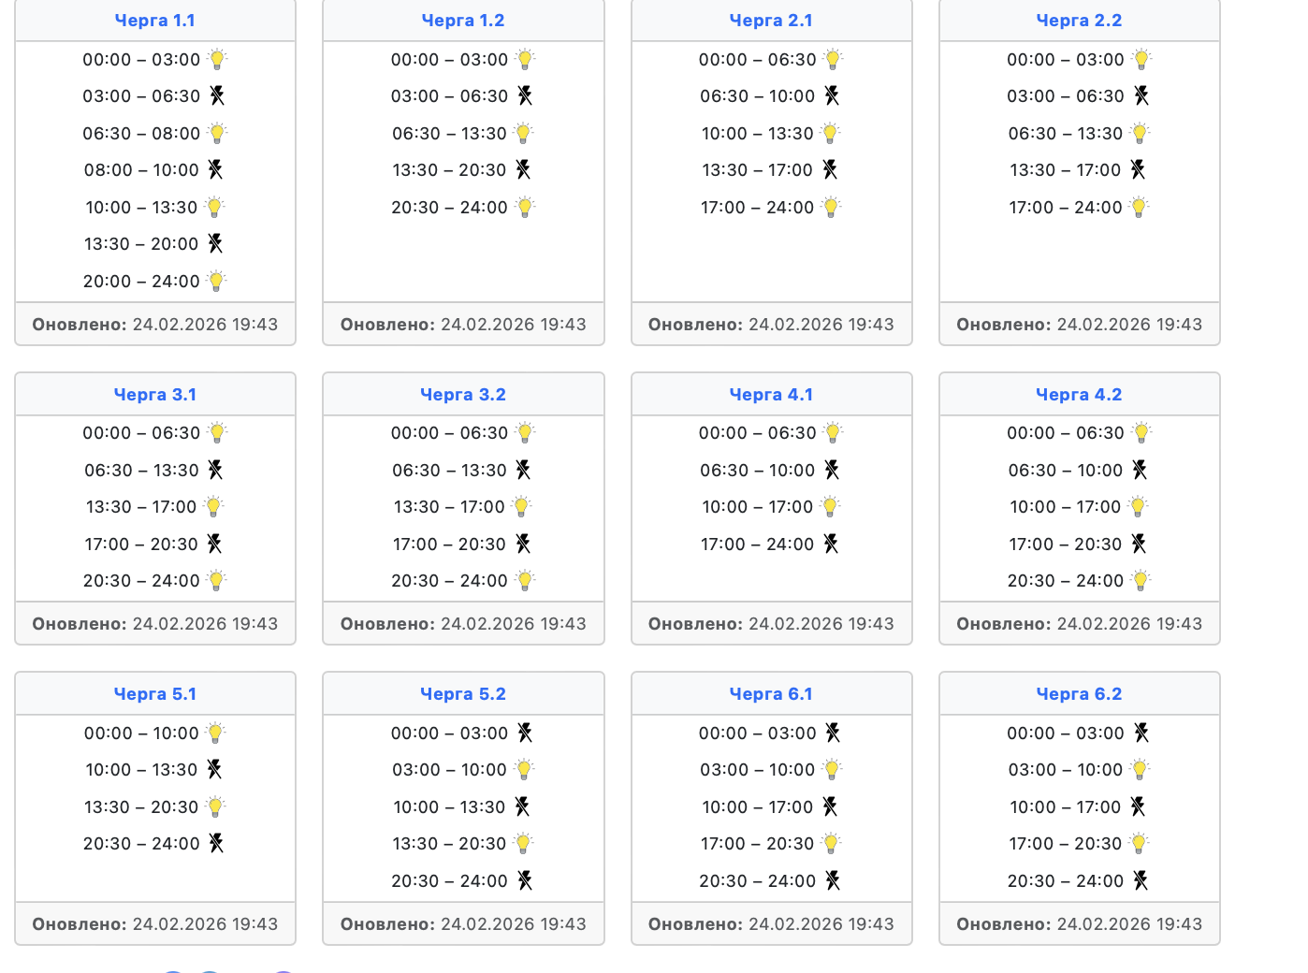
Task: Click the power-off icon for 13:30 – 17:00 in Черга 2.2
Action: (1137, 170)
